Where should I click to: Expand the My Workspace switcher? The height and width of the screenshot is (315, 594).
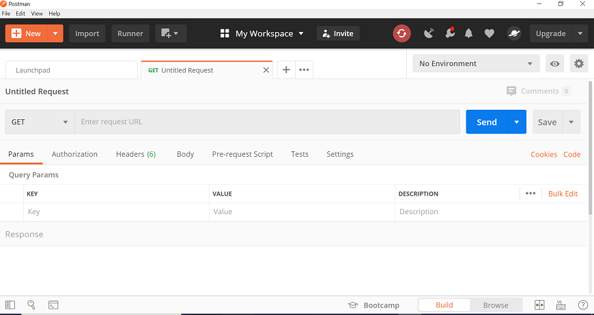coord(262,33)
